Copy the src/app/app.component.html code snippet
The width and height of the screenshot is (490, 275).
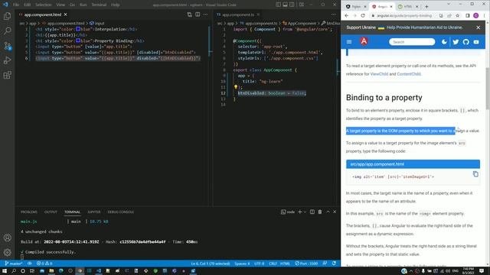pyautogui.click(x=475, y=174)
